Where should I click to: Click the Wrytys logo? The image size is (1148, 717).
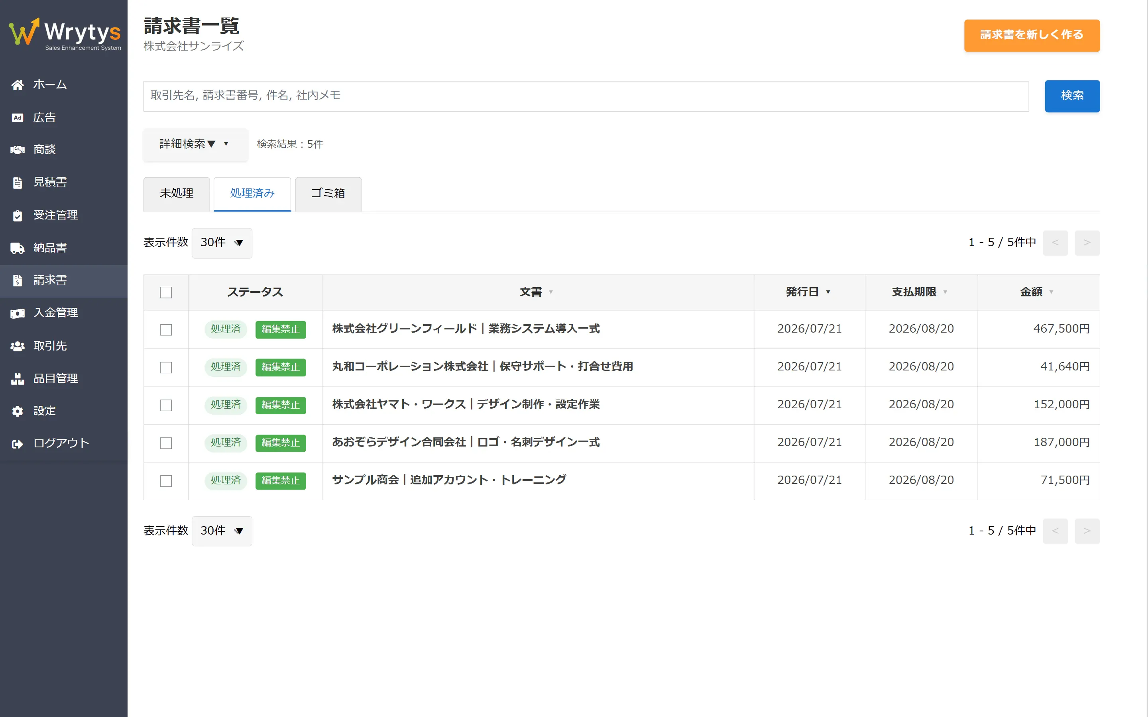coord(65,34)
